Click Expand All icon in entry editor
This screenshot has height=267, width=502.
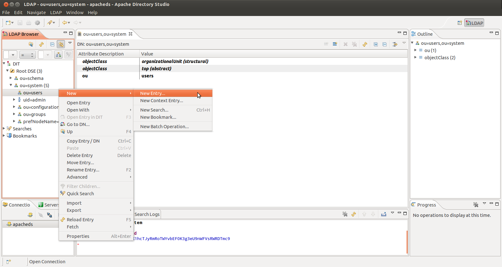[x=376, y=44]
